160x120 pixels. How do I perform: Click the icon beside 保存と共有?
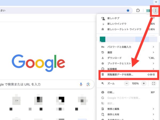coord(103,114)
